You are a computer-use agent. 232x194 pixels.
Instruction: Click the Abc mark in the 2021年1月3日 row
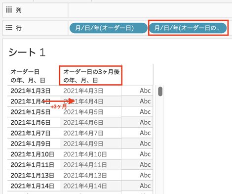(x=145, y=91)
